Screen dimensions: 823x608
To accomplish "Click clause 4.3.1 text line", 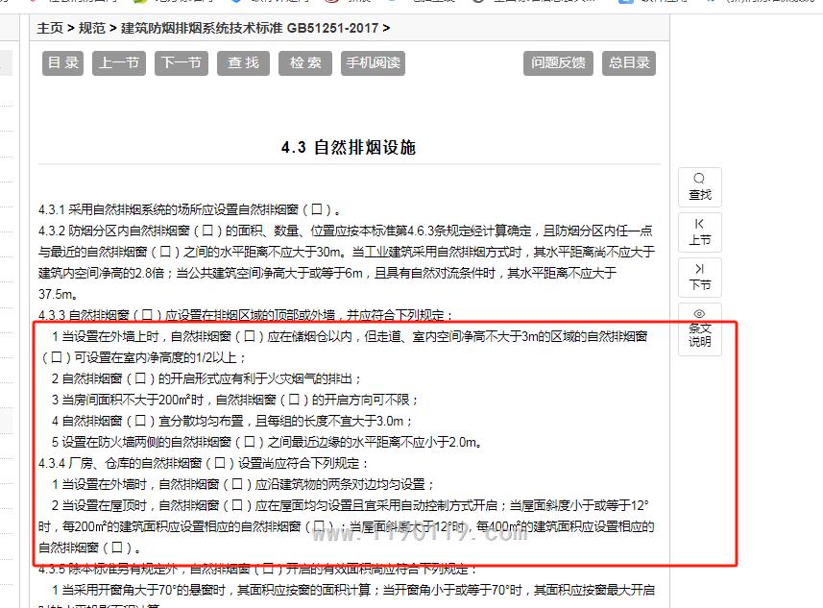I will click(x=190, y=209).
